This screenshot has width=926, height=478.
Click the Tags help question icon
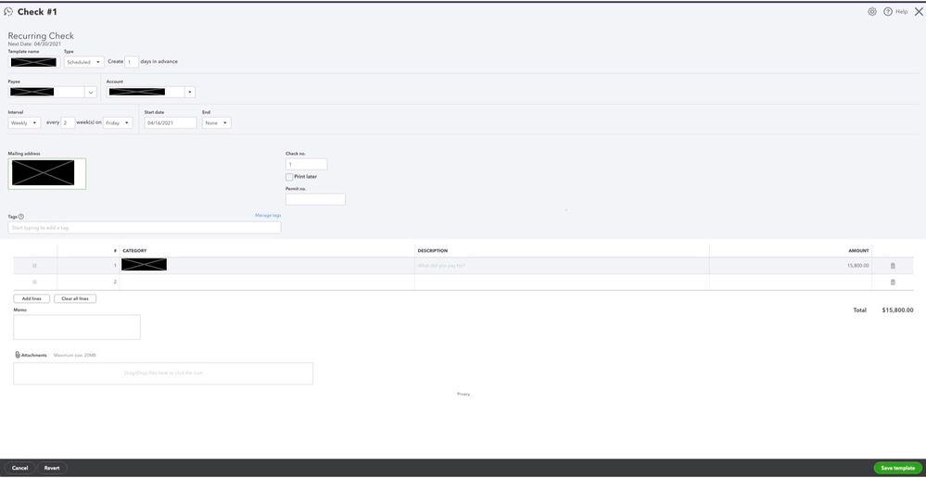tap(21, 217)
